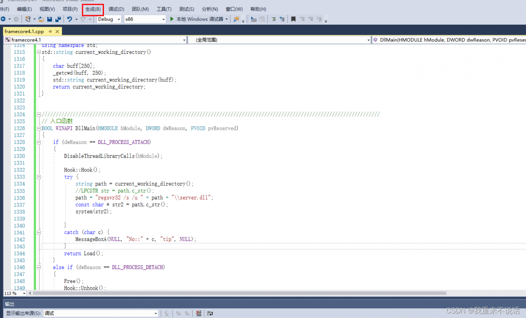Open the x86 platform dropdown
The image size is (526, 318).
(163, 19)
